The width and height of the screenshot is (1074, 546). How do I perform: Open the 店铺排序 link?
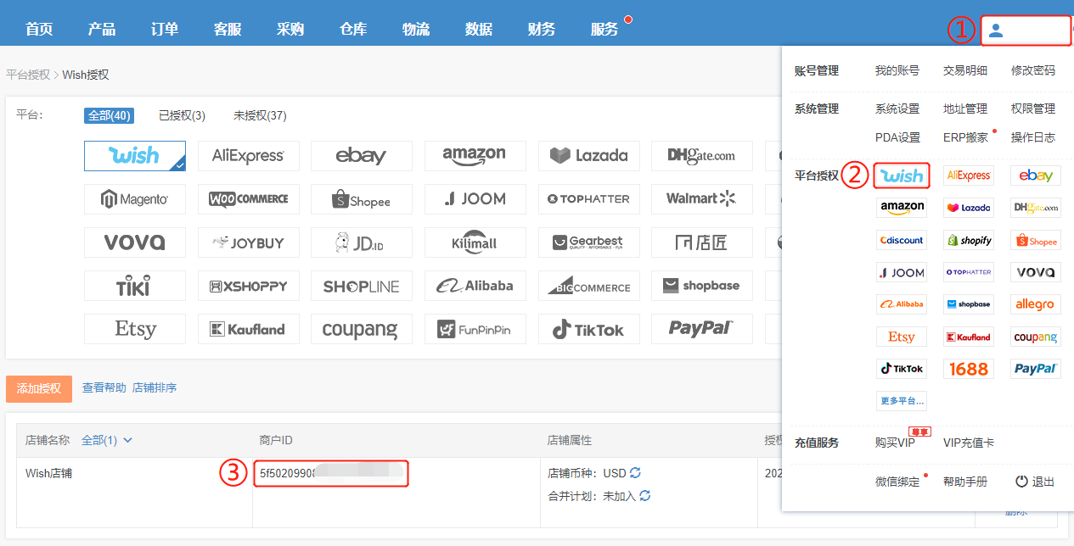tap(155, 387)
